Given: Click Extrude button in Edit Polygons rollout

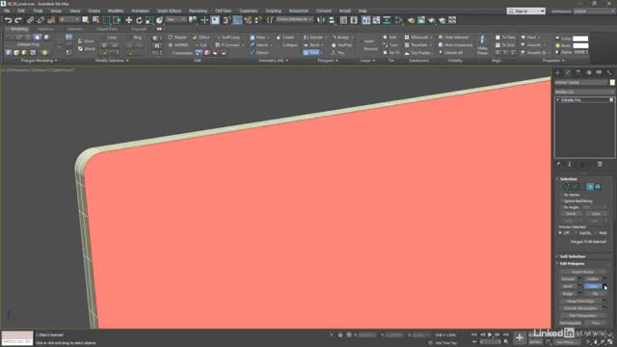Looking at the screenshot, I should (568, 279).
